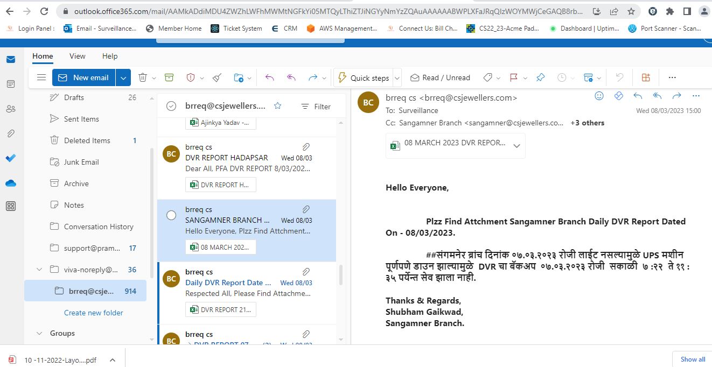
Task: Click the Report shield icon
Action: coord(191,77)
